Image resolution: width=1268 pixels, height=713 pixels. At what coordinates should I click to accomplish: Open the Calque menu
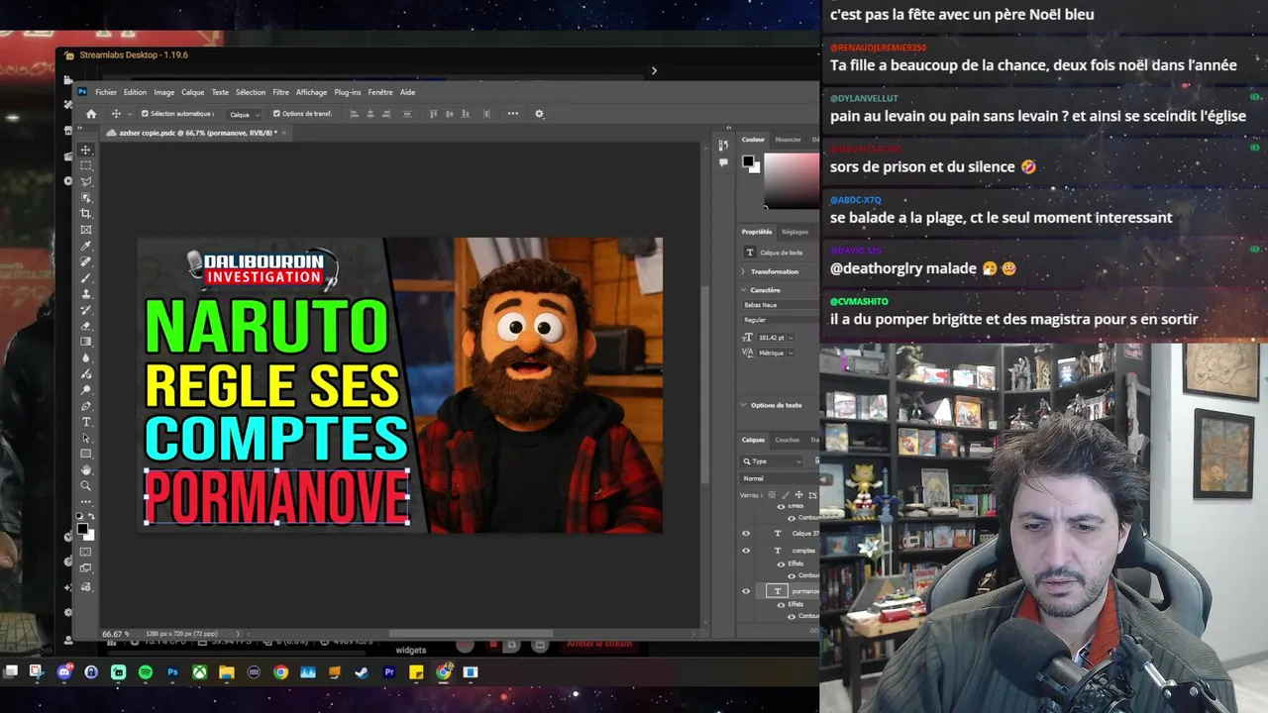(192, 92)
